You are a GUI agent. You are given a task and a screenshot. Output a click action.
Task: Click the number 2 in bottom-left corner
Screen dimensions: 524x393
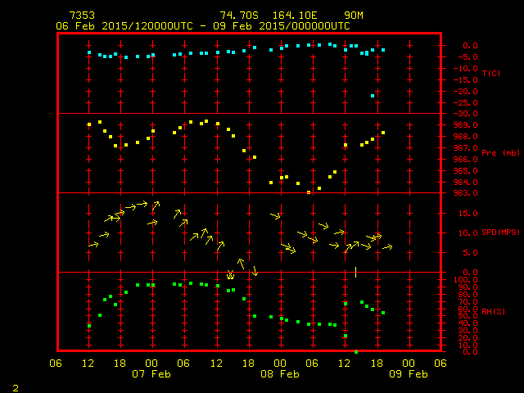[15, 386]
